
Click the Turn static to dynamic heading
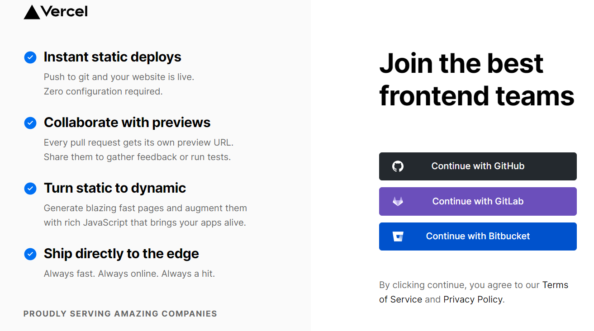pyautogui.click(x=115, y=188)
